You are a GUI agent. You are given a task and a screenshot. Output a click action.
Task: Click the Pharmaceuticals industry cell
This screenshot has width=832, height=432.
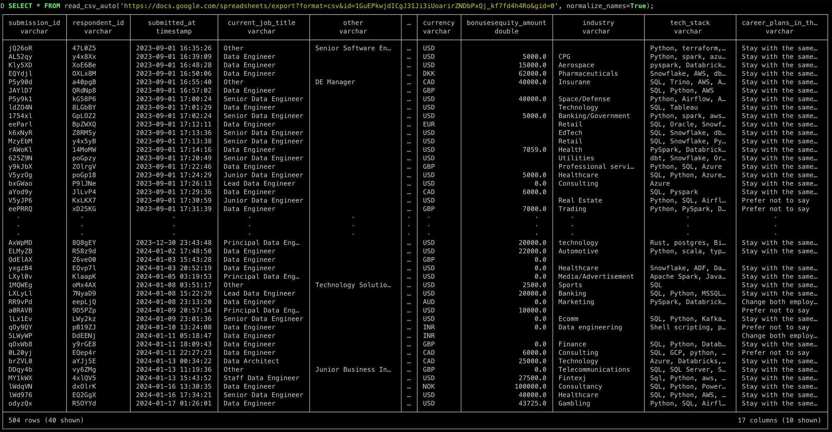(x=588, y=74)
